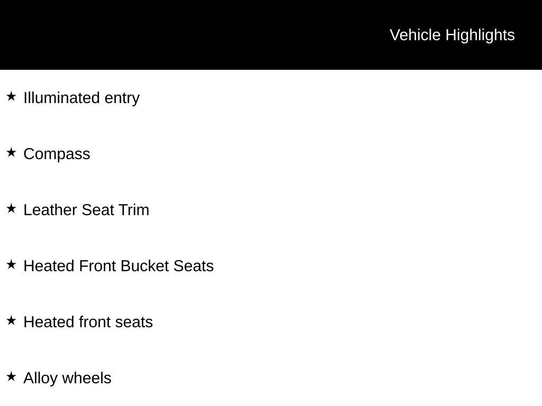Select the Illuminated entry highlight text
Screen dimensions: 542x406
pos(82,98)
